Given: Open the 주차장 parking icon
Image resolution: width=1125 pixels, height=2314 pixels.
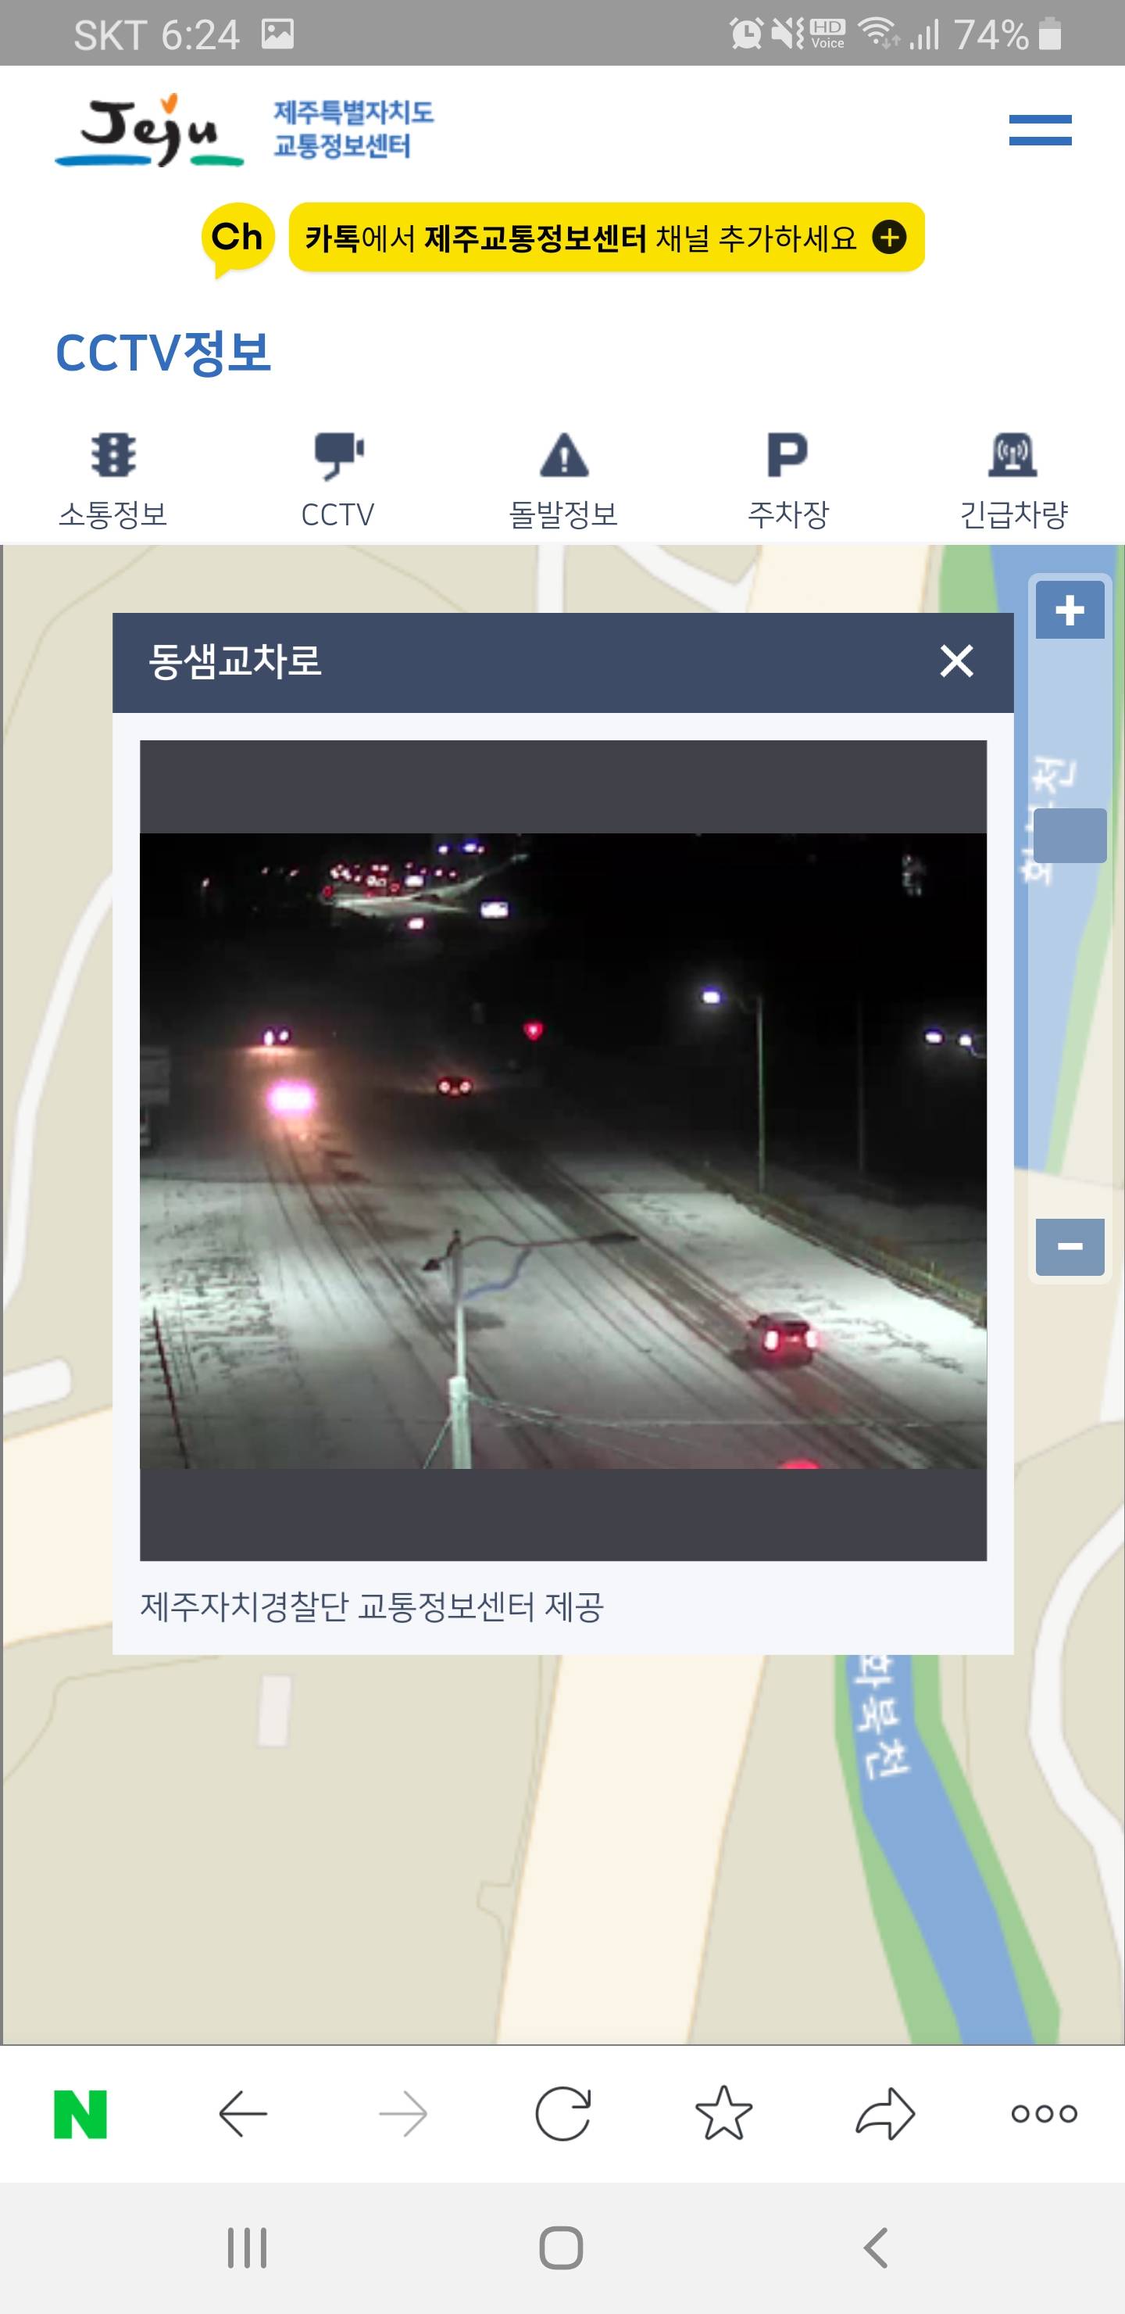Looking at the screenshot, I should click(788, 454).
